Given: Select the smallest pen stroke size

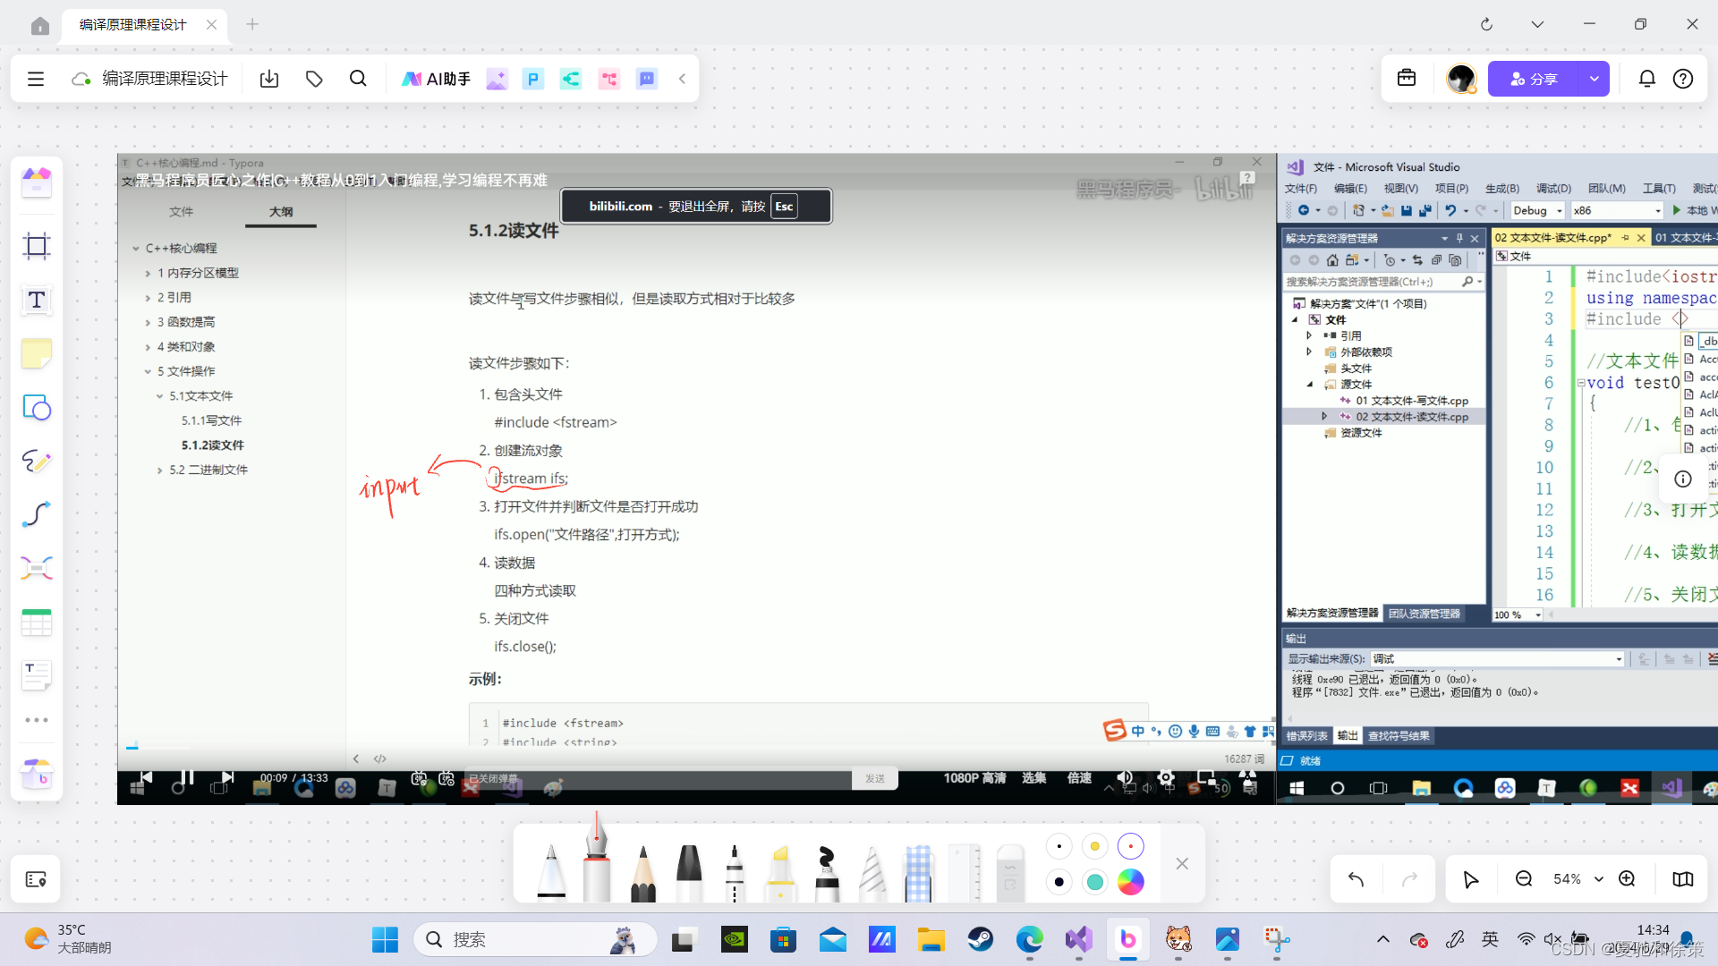Looking at the screenshot, I should 1059,846.
